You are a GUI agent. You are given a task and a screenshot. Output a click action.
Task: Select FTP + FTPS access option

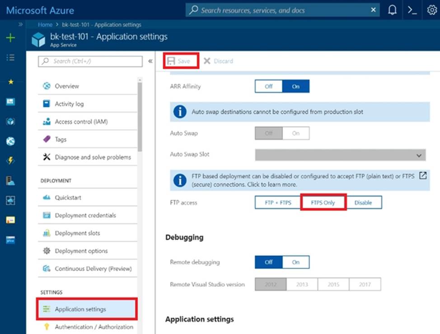tap(278, 203)
